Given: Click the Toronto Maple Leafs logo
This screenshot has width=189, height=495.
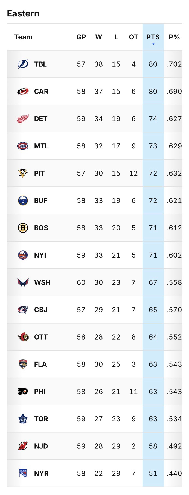Looking at the screenshot, I should coord(23,419).
